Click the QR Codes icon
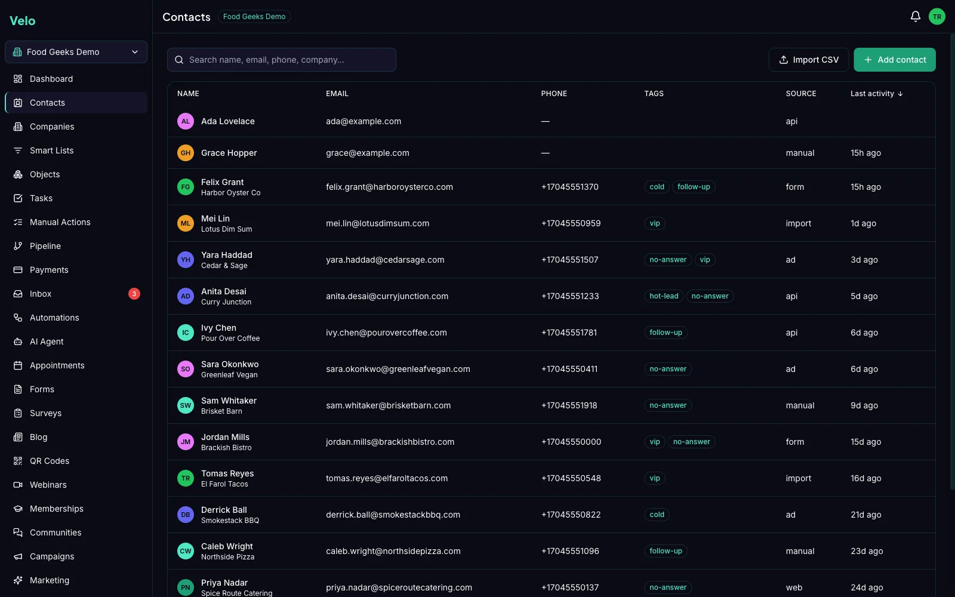Viewport: 955px width, 597px height. click(18, 461)
